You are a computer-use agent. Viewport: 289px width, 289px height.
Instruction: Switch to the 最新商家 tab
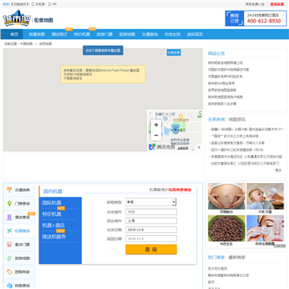coord(237,257)
